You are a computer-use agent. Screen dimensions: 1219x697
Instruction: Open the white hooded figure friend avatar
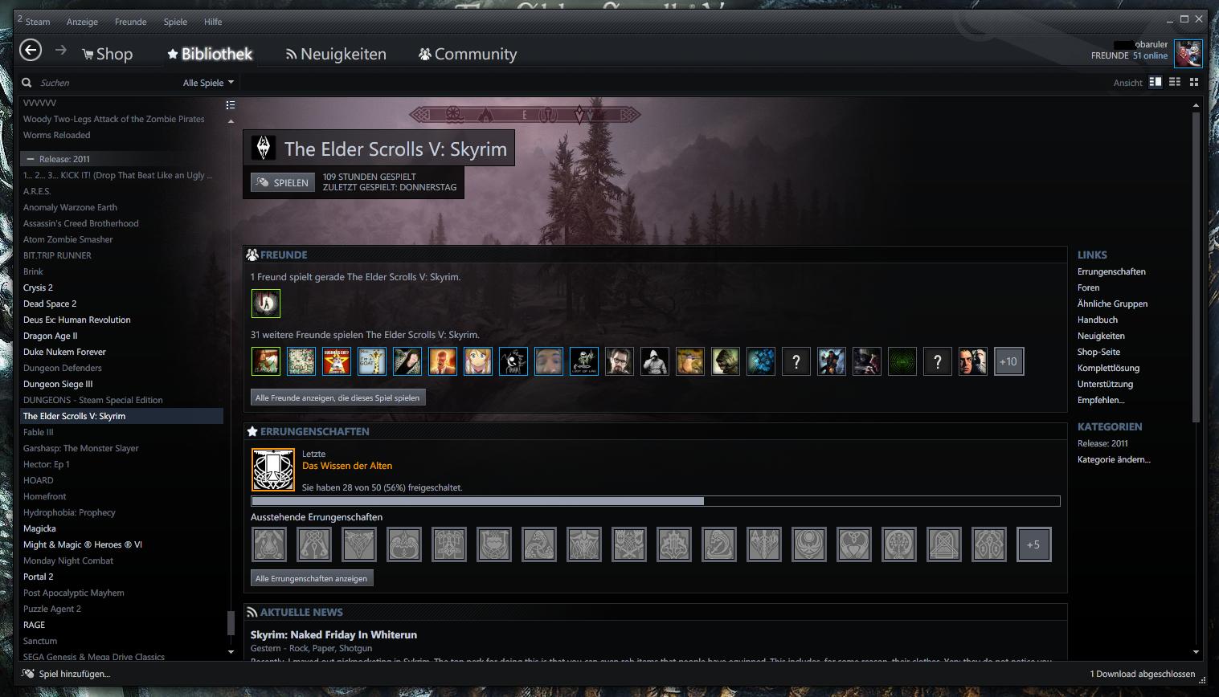[x=655, y=361]
